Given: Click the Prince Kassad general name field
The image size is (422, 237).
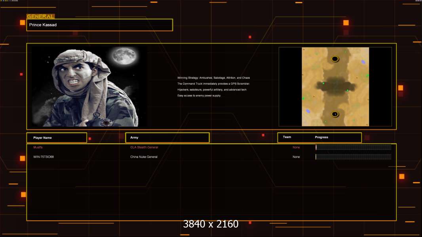Looking at the screenshot, I should pos(100,25).
